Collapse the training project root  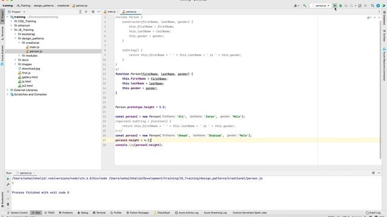point(8,17)
